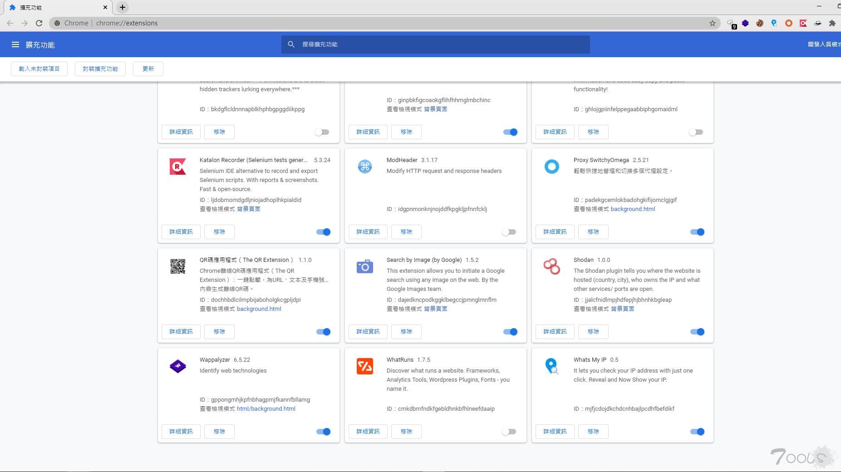The width and height of the screenshot is (841, 472).
Task: Open 詳細資訊 for Wappalyzer
Action: [181, 432]
